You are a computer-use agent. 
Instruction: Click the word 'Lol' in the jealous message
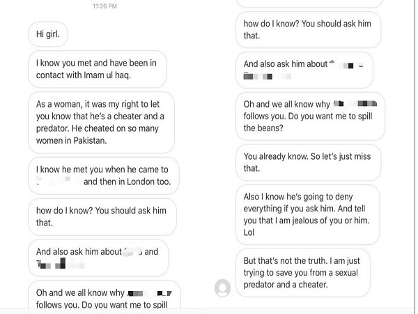click(x=249, y=232)
